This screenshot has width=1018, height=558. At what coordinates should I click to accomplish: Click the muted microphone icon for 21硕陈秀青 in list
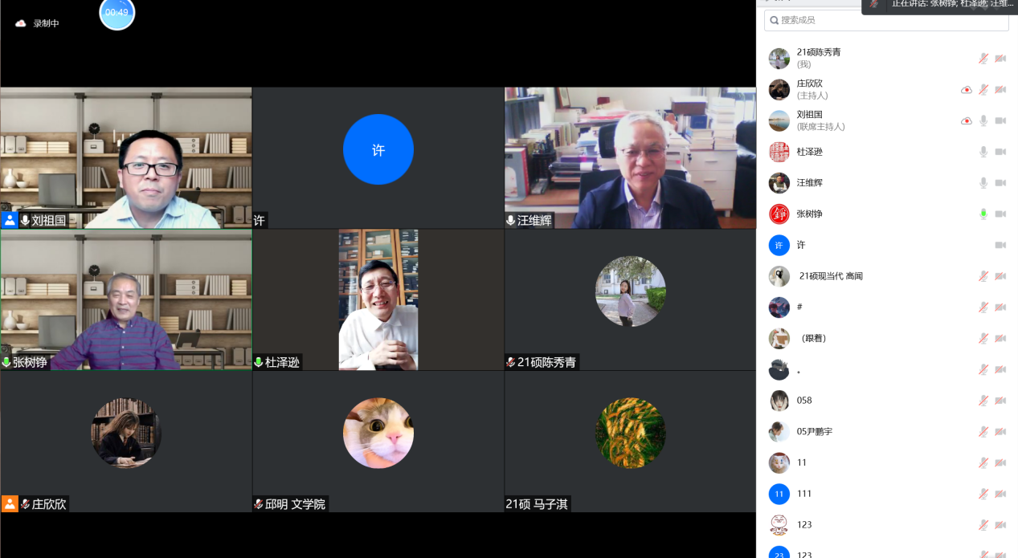(983, 59)
